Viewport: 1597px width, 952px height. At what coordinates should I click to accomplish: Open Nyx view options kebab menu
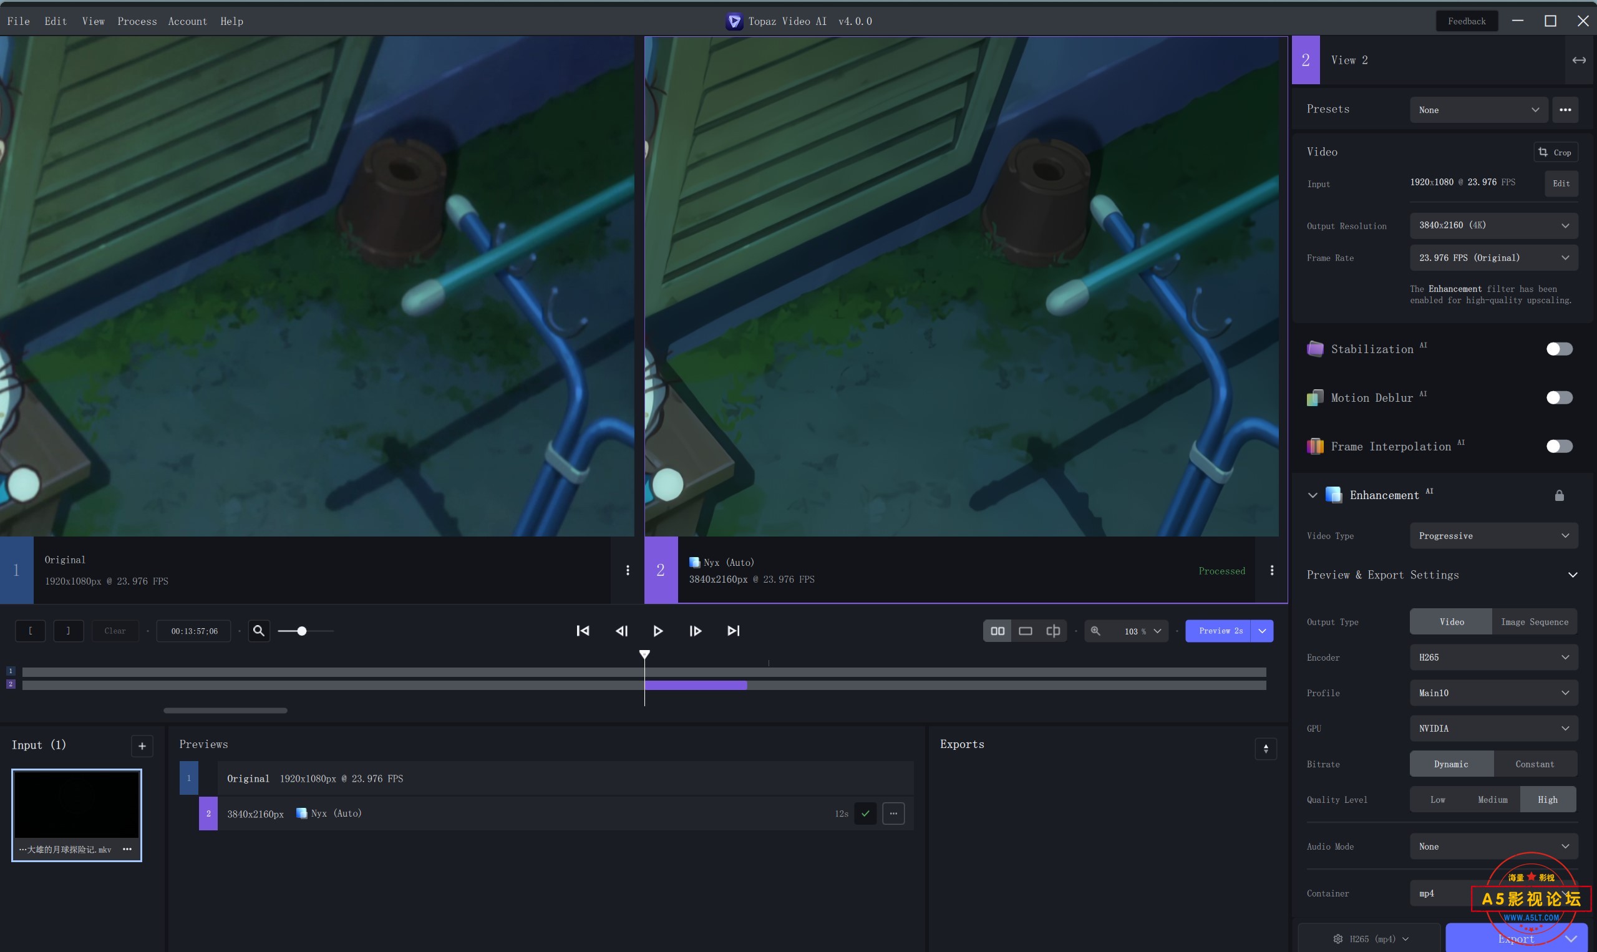(1272, 570)
